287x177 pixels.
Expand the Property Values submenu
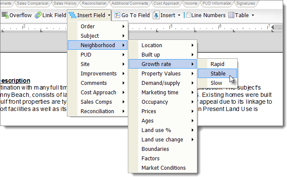click(162, 74)
